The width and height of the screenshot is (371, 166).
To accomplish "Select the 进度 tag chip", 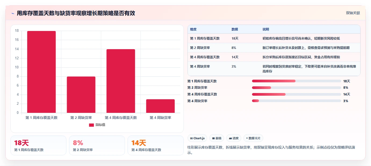I will click(x=234, y=138).
